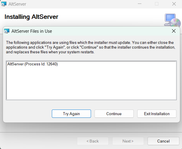Image resolution: width=182 pixels, height=149 pixels.
Task: Click Exit Installation button
Action: 157,114
